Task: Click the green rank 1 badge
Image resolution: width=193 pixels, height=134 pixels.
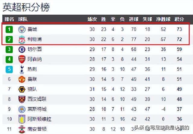Action: 9,29
